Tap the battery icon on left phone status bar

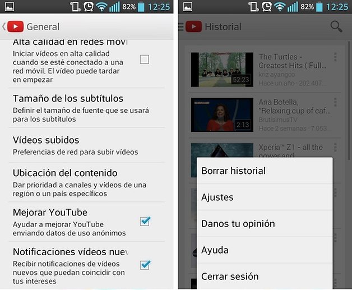(x=141, y=7)
